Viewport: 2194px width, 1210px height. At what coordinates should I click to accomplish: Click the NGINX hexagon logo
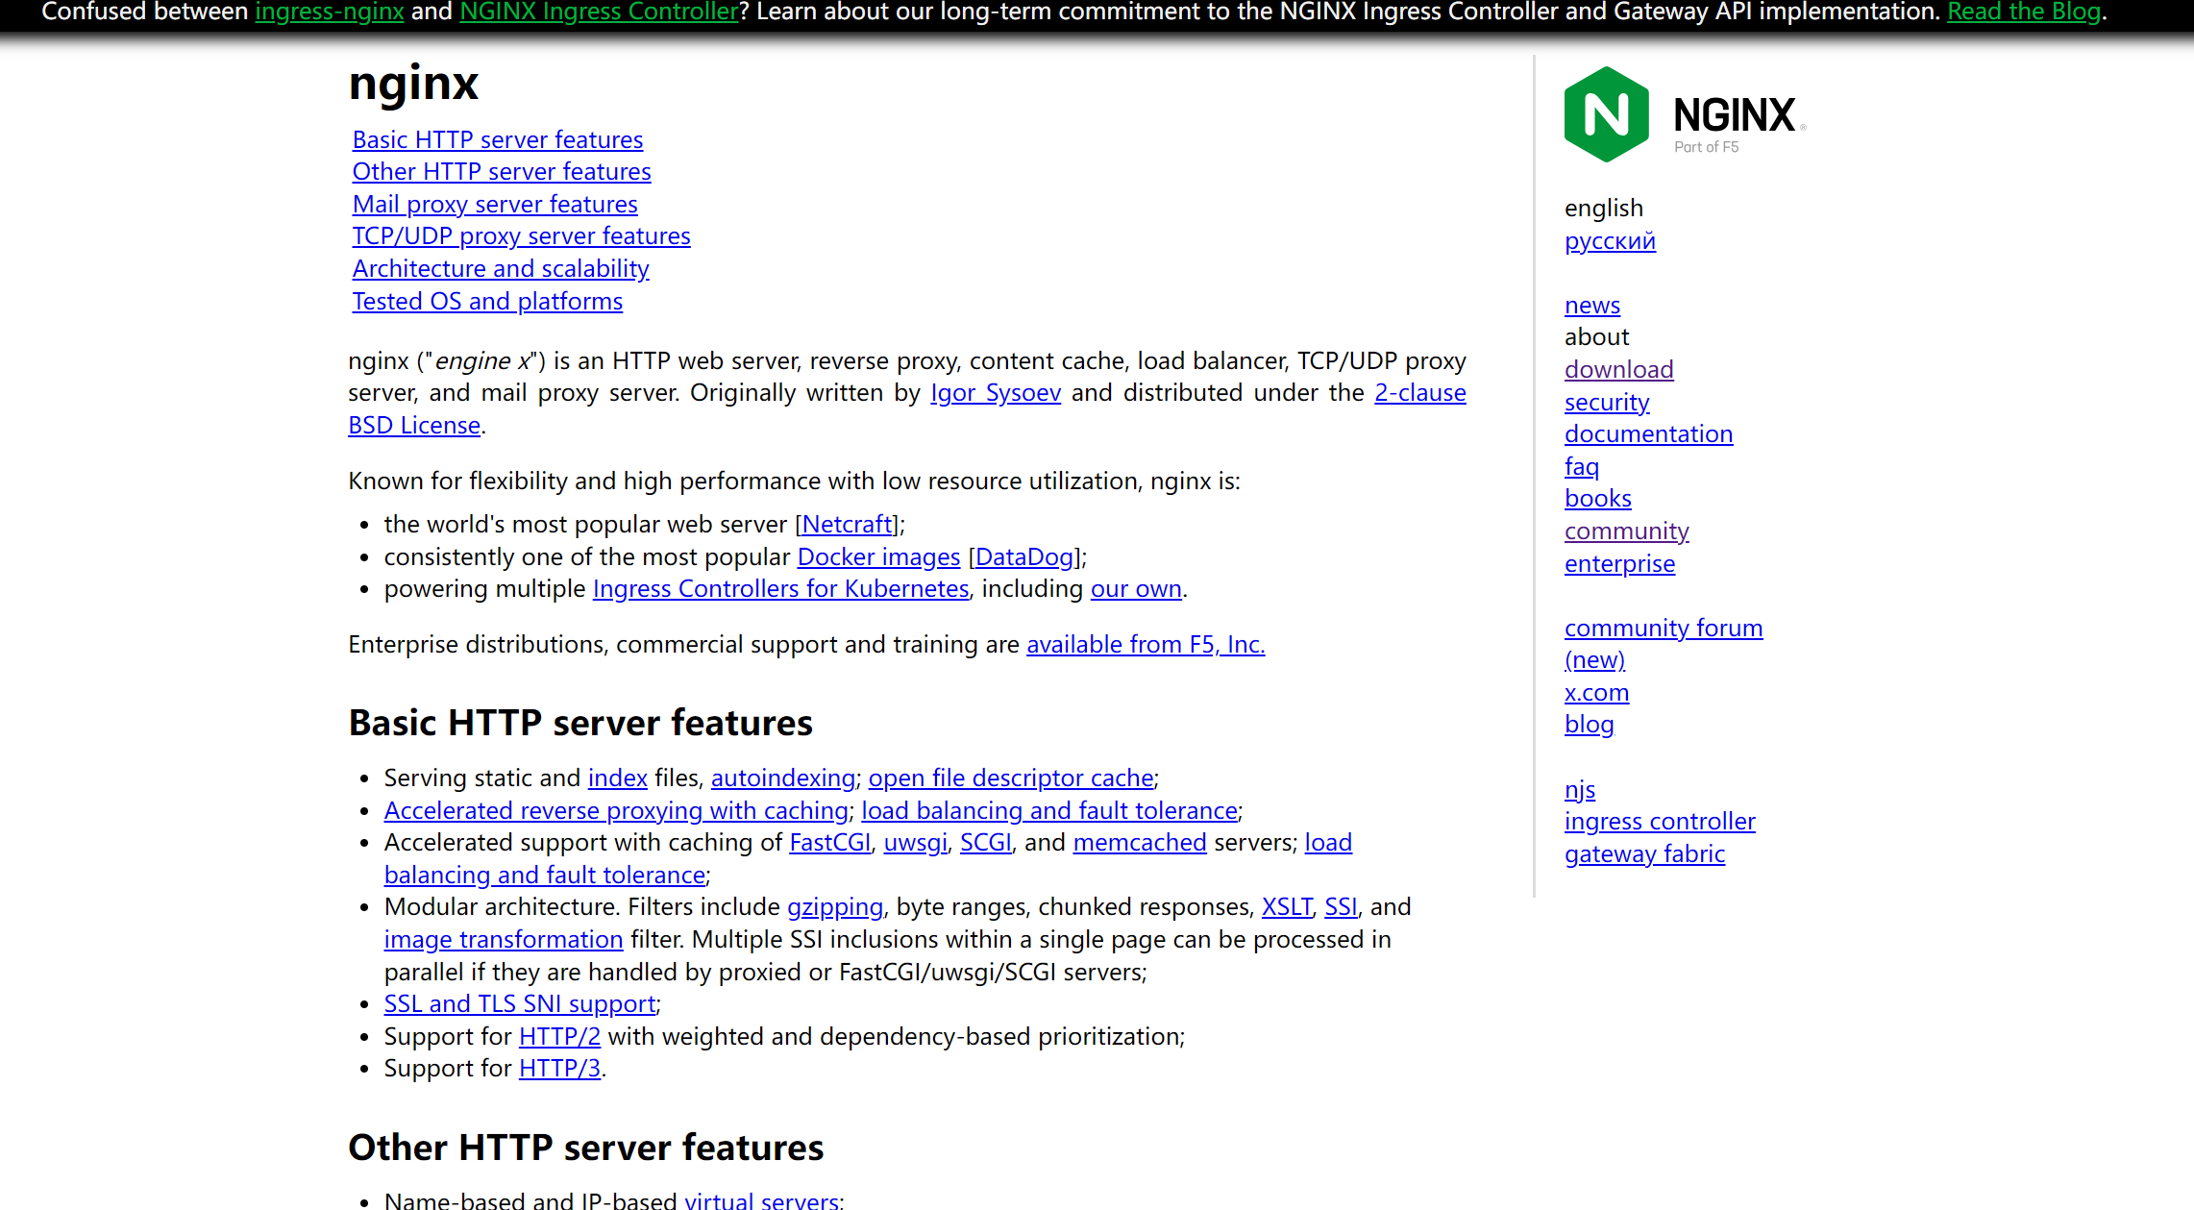pos(1606,114)
